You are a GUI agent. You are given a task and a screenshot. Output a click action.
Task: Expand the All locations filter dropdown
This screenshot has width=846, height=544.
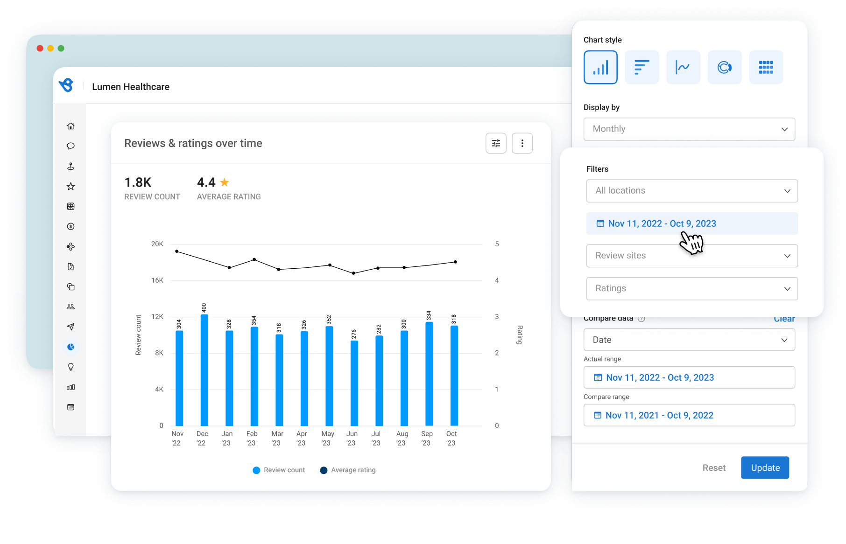pyautogui.click(x=692, y=191)
